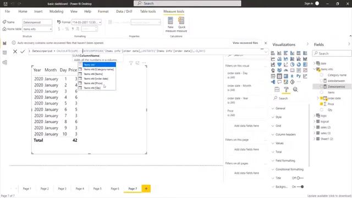Viewport: 352px width, 198px height.
Task: Click the New measure icon
Action: 170,21
